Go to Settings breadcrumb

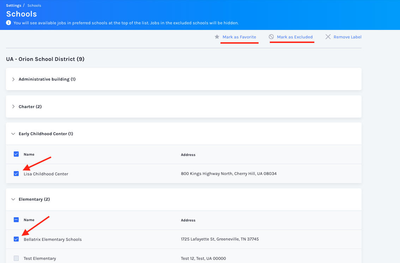(13, 5)
